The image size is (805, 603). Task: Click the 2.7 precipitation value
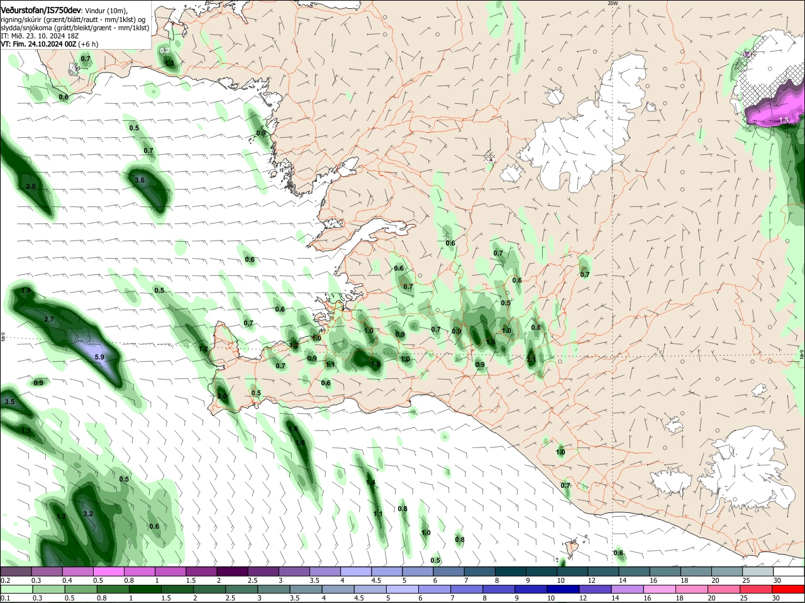(49, 320)
